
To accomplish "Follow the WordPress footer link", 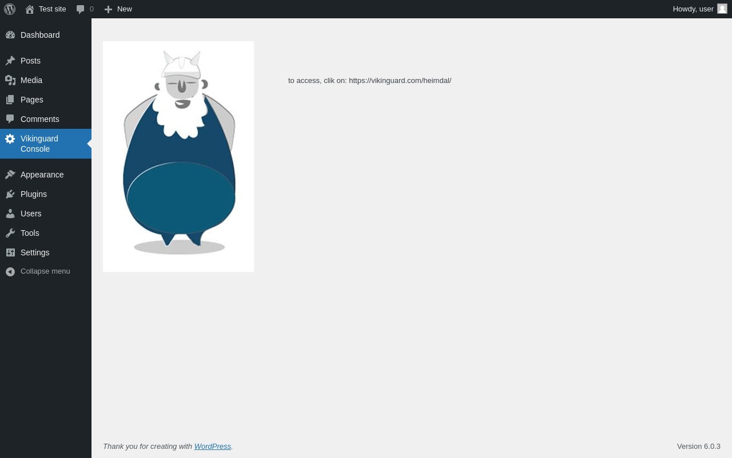I will 213,447.
